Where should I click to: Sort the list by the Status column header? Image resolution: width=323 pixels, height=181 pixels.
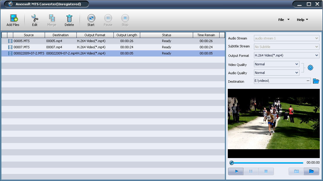click(x=166, y=35)
